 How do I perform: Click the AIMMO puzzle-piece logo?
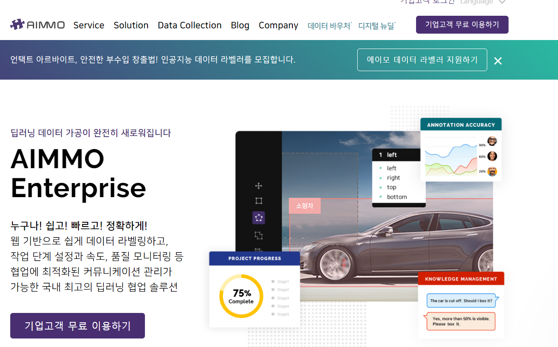click(38, 25)
